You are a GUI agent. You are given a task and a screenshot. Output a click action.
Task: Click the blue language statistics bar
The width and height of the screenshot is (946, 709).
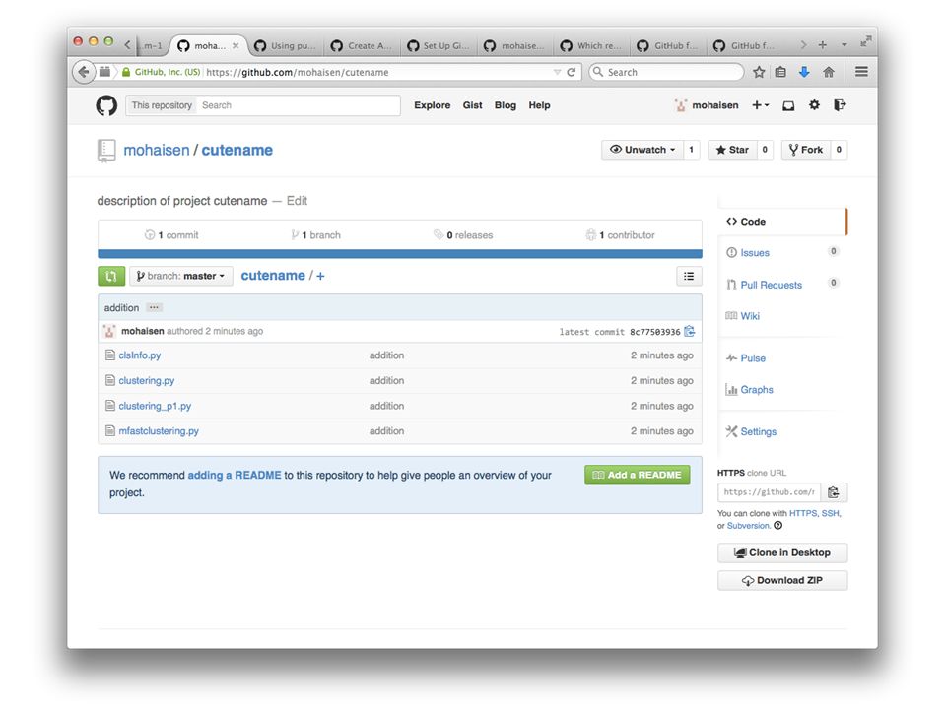[x=400, y=254]
